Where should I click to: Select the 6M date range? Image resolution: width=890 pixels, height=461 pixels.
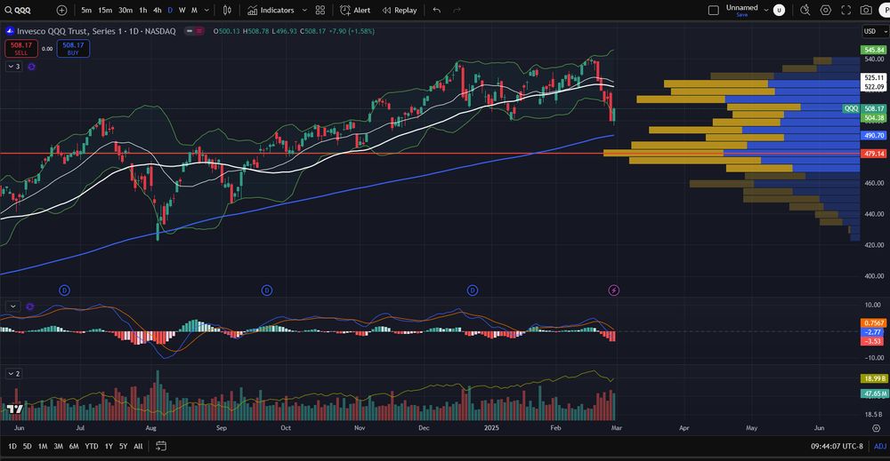pyautogui.click(x=74, y=446)
